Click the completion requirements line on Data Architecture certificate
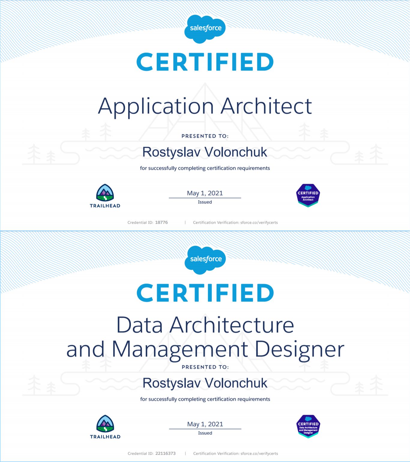Viewport: 410px width, 462px height. click(205, 399)
